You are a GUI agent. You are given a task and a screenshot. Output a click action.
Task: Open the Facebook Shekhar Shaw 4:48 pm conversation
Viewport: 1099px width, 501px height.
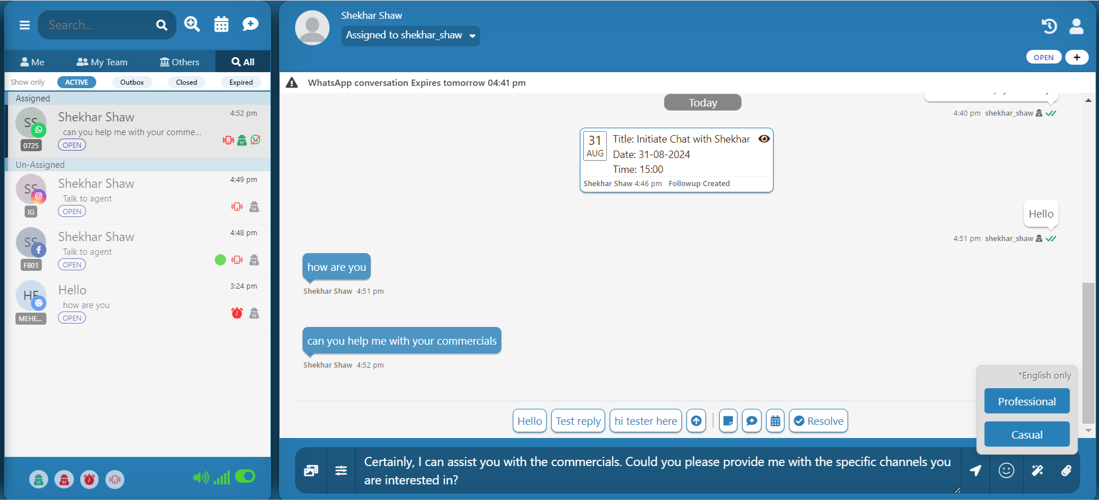pos(138,251)
